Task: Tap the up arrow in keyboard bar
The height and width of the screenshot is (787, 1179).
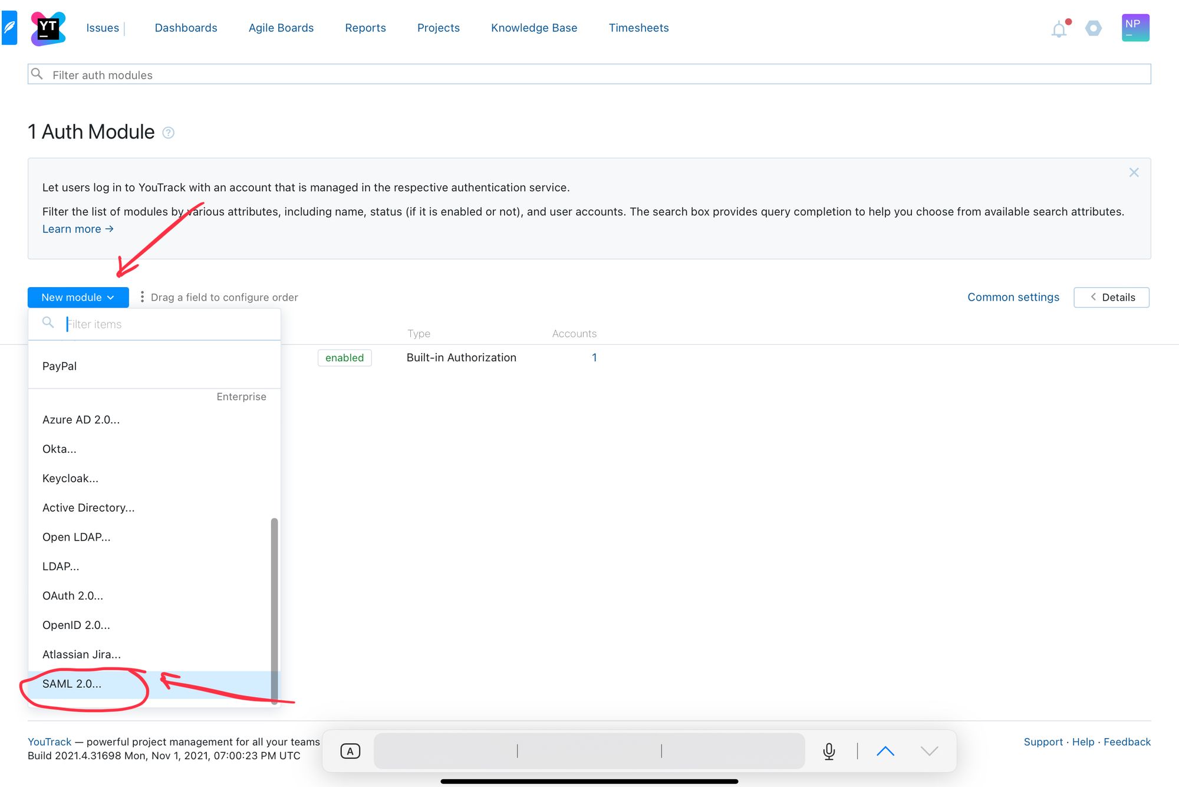Action: [885, 751]
